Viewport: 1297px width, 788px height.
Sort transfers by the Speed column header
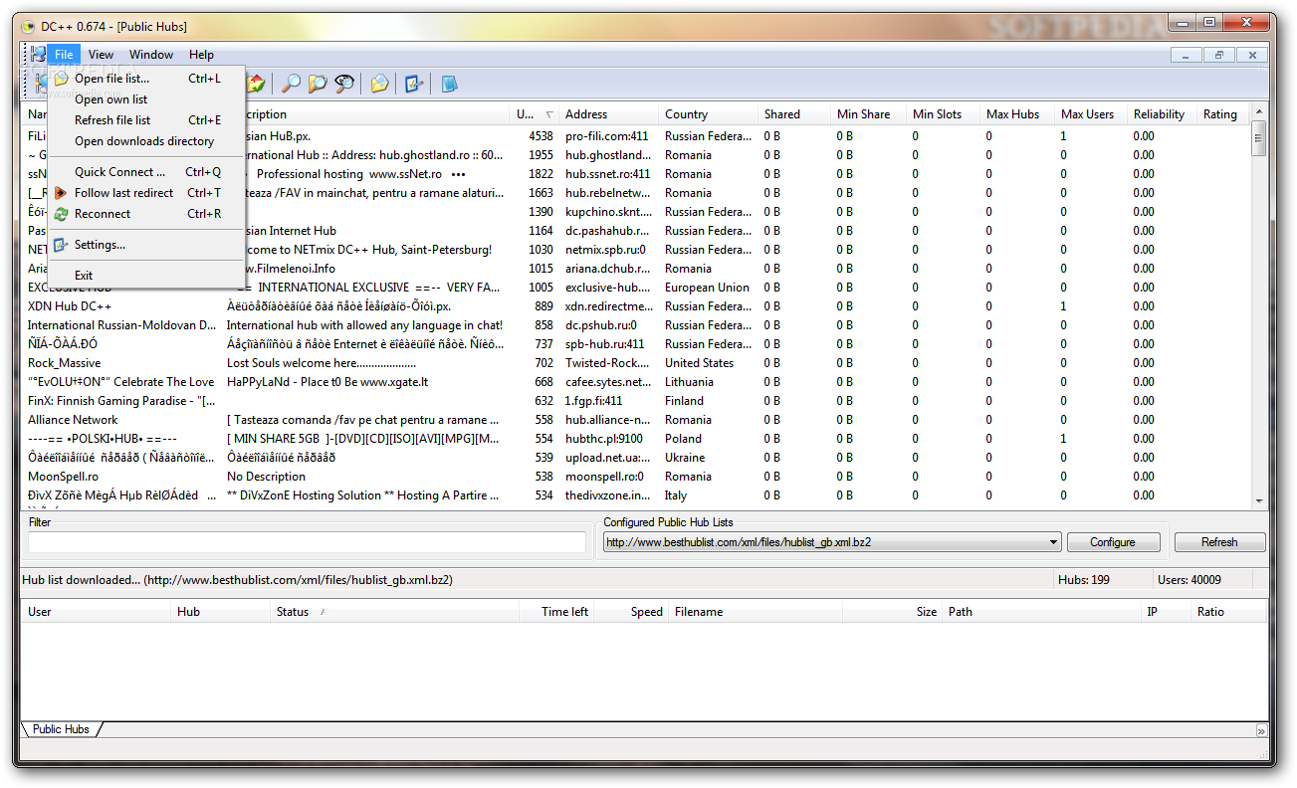pos(632,612)
